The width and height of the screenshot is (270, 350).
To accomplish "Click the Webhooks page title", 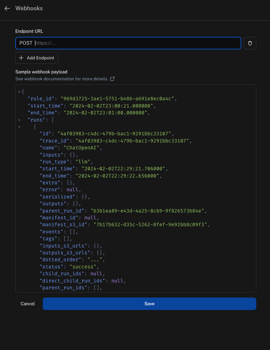I will 29,8.
